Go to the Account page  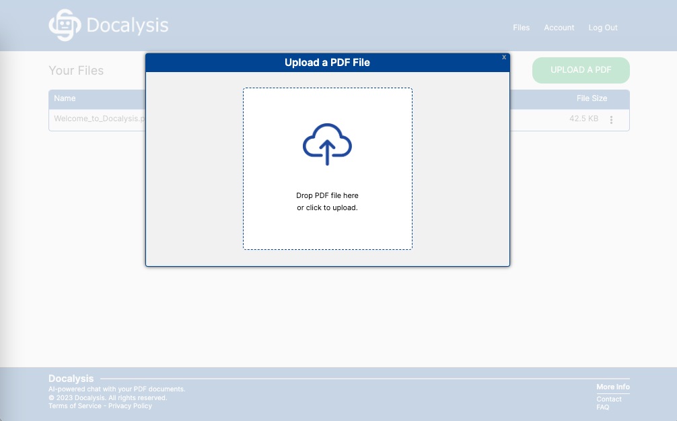point(559,28)
